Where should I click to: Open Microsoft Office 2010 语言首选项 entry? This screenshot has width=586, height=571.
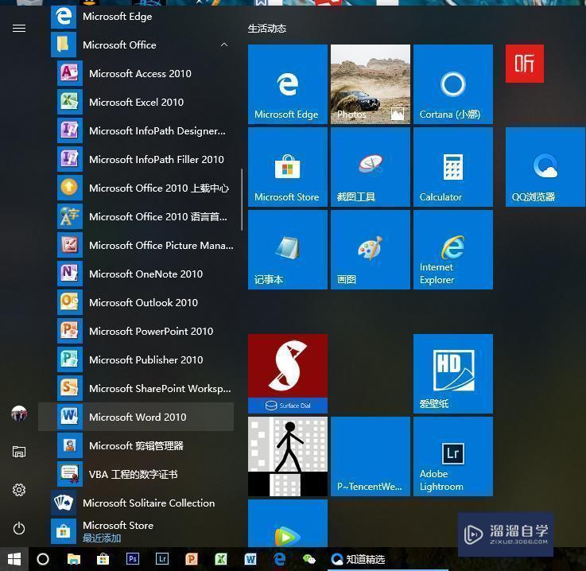pos(136,217)
